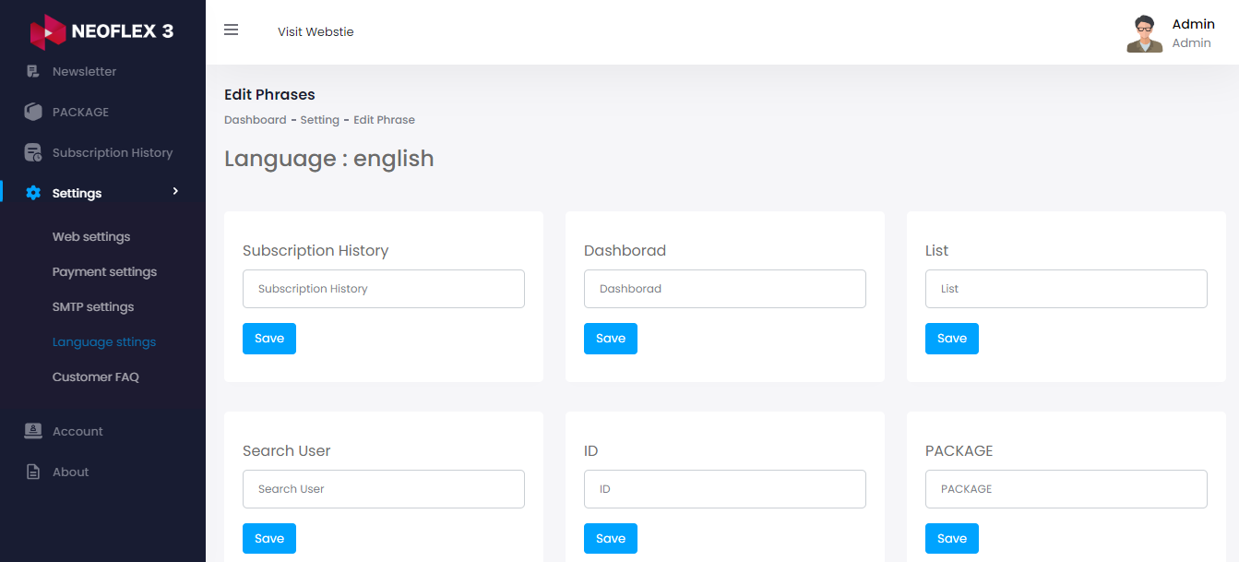Click the NEOFLEX 3 logo

[101, 30]
